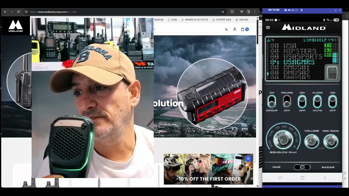Open the Midland app hamburger menu

(x=268, y=27)
